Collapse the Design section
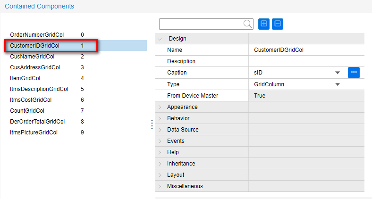The height and width of the screenshot is (199, 372). 160,39
